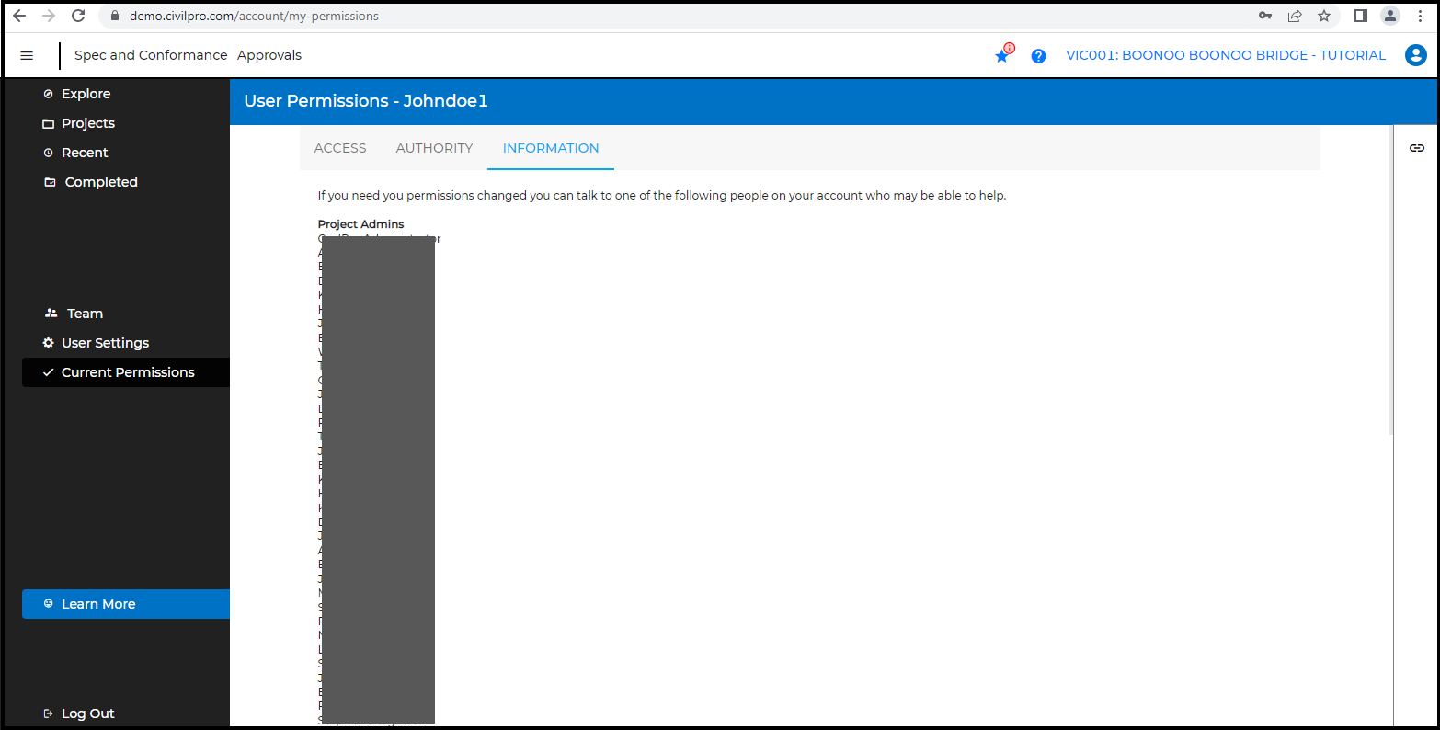The image size is (1440, 730).
Task: Switch to the ACCESS tab
Action: click(x=340, y=148)
